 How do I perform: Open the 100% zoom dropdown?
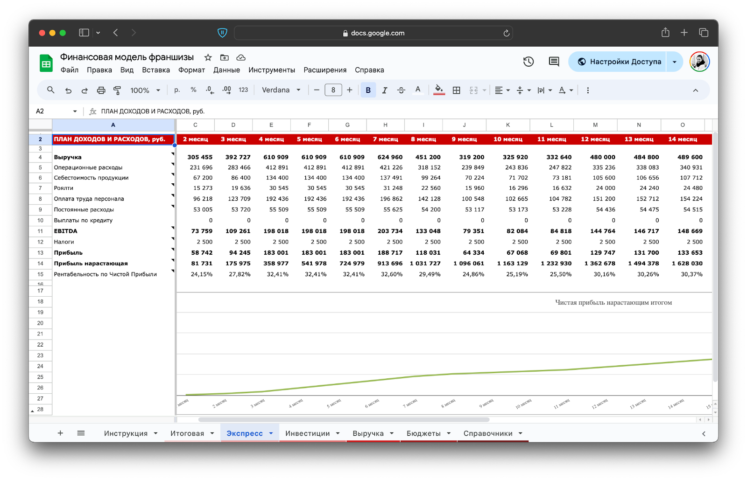pyautogui.click(x=145, y=90)
